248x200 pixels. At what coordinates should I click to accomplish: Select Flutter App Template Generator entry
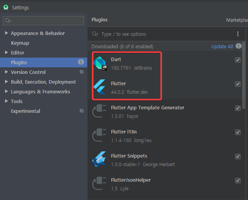point(148,108)
